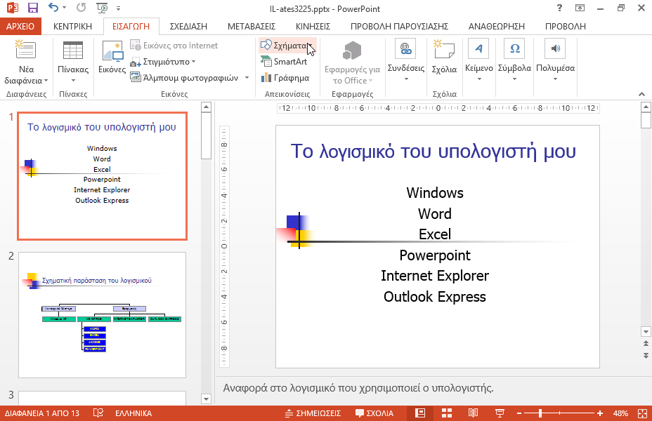The height and width of the screenshot is (421, 652).
Task: Open PowerPoint Help question mark
Action: pos(559,8)
